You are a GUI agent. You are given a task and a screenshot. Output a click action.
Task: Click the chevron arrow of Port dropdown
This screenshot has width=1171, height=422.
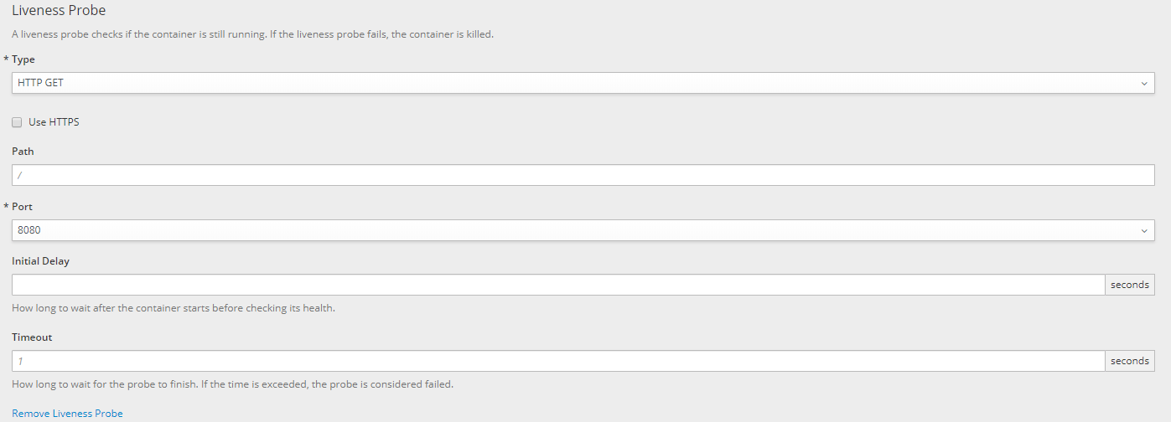[1144, 230]
